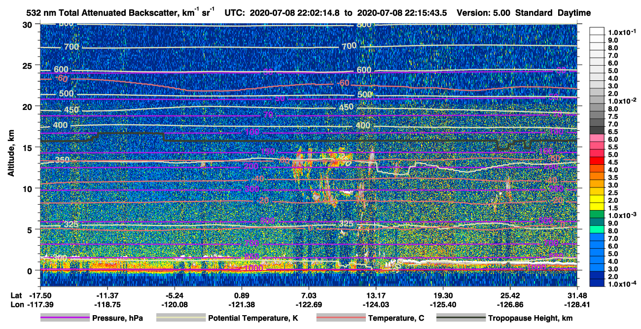Click the 'Daytime' label in the header
641x329 pixels.
pos(574,13)
